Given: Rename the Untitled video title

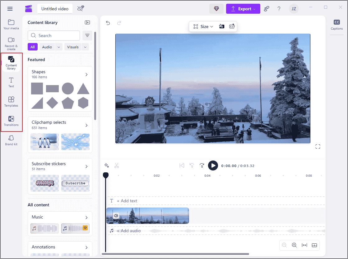Looking at the screenshot, I should [55, 9].
